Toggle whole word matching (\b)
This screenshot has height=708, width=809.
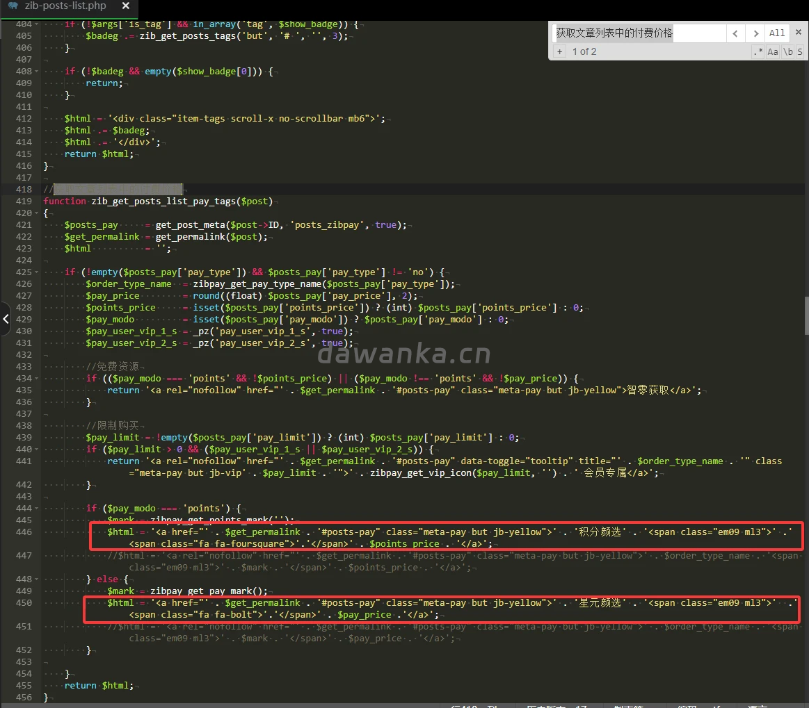[787, 51]
